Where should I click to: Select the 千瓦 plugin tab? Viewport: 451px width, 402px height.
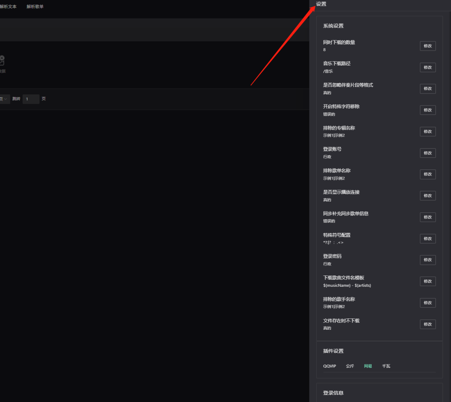point(386,366)
